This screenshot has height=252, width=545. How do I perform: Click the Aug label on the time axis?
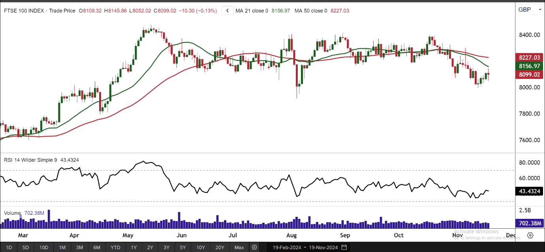[291, 235]
